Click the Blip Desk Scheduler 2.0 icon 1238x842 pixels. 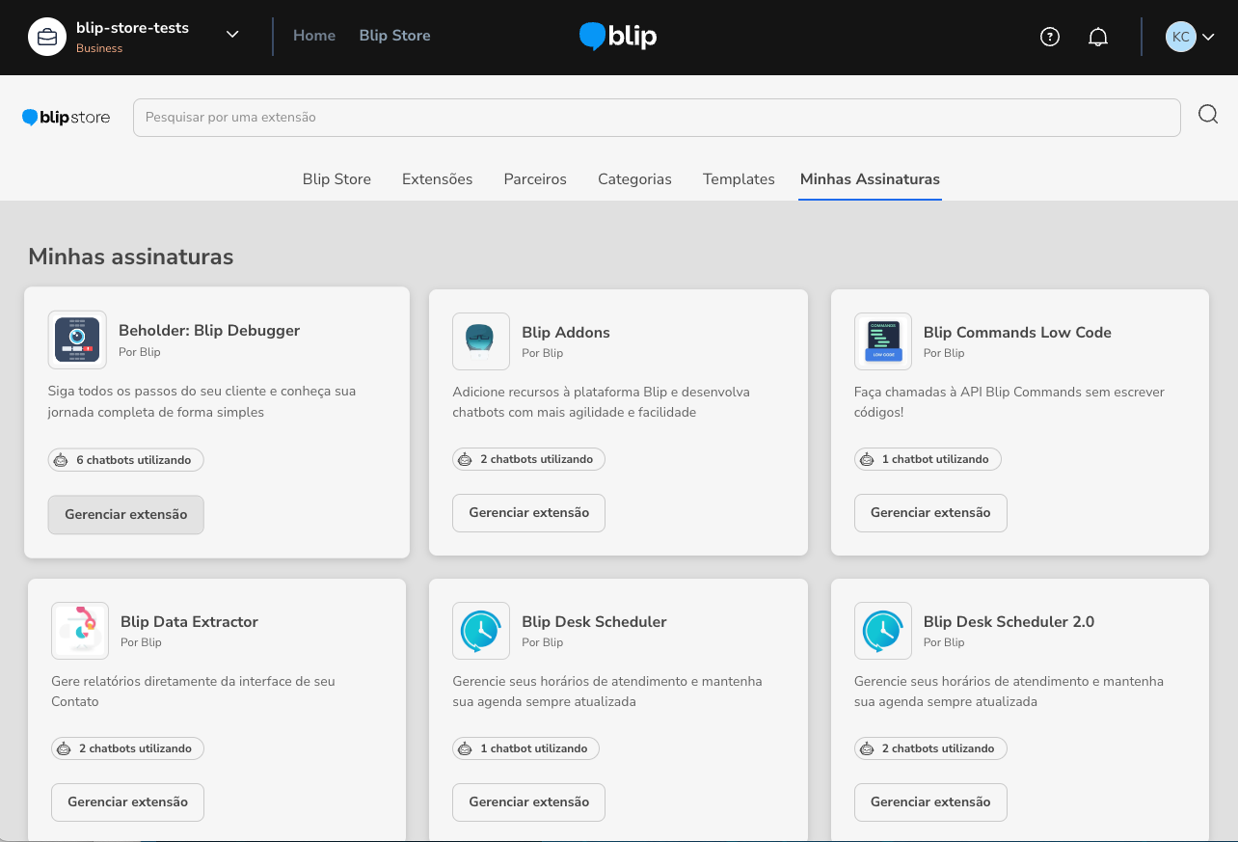click(x=883, y=631)
